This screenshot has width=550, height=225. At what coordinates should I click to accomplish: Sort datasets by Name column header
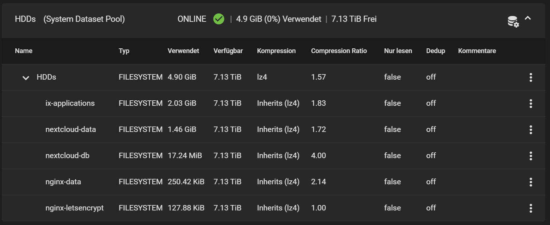pyautogui.click(x=24, y=51)
